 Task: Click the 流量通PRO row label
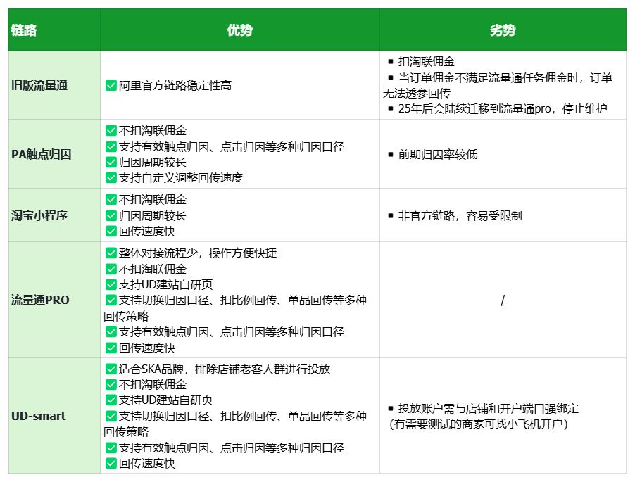coord(40,300)
